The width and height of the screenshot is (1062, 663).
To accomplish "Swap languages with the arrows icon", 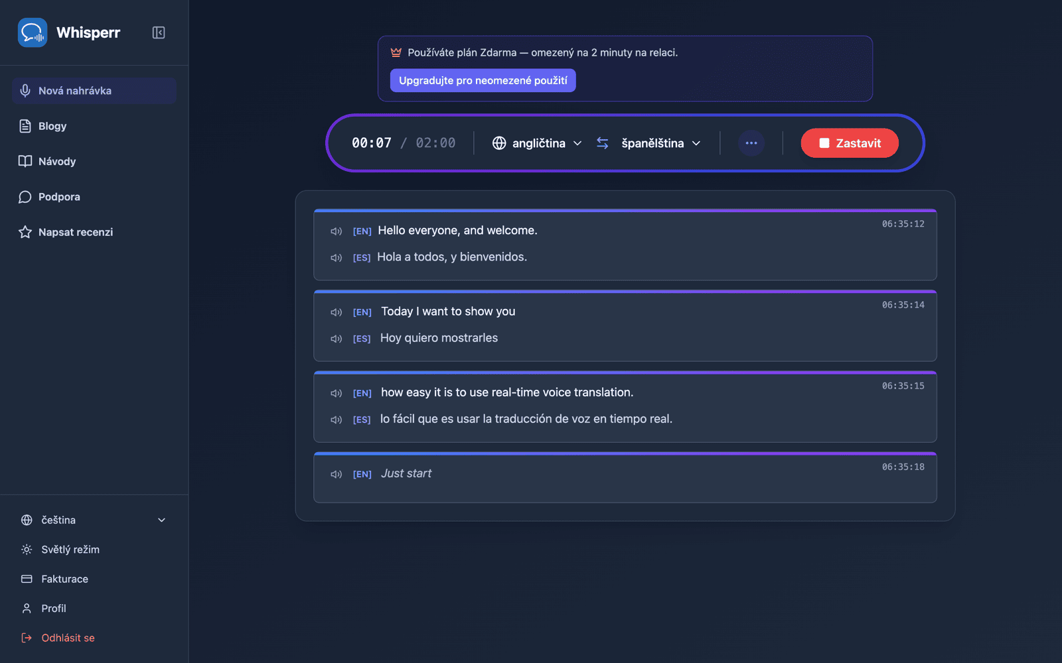I will [x=602, y=143].
